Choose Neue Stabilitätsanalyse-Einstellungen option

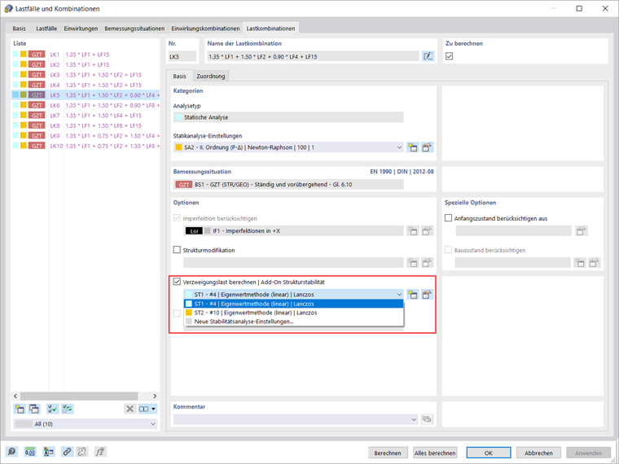click(x=294, y=322)
